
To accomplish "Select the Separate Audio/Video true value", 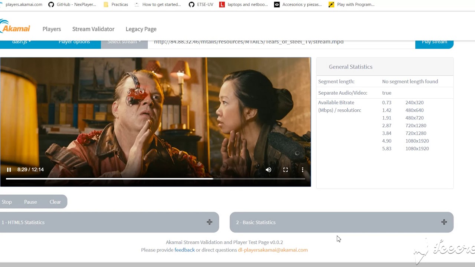I will 387,93.
